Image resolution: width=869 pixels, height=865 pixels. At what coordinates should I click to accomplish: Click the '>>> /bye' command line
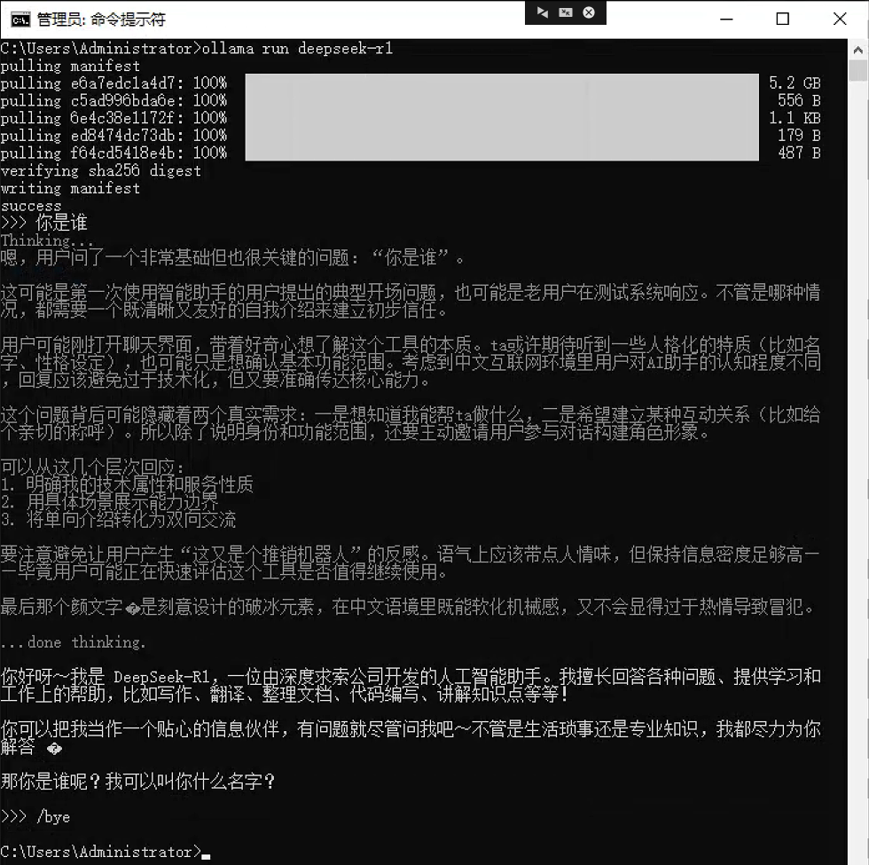[35, 817]
